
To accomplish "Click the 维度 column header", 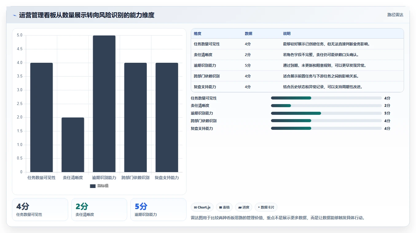I will click(x=198, y=34).
